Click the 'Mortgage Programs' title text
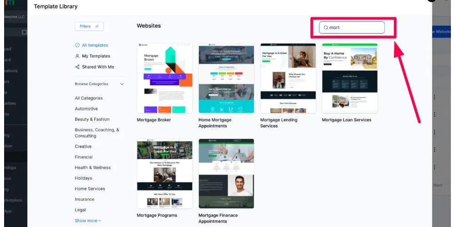Viewport: 455px width, 227px height. pos(157,215)
